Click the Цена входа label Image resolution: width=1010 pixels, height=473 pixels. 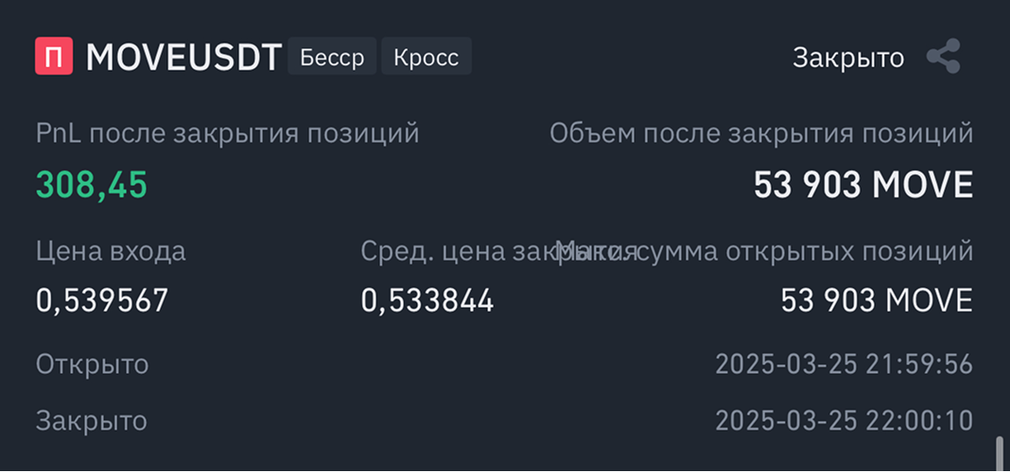(x=111, y=252)
